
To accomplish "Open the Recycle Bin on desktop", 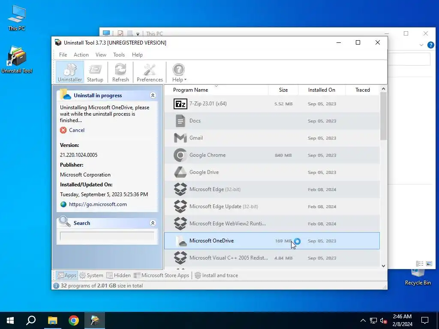I will (418, 277).
